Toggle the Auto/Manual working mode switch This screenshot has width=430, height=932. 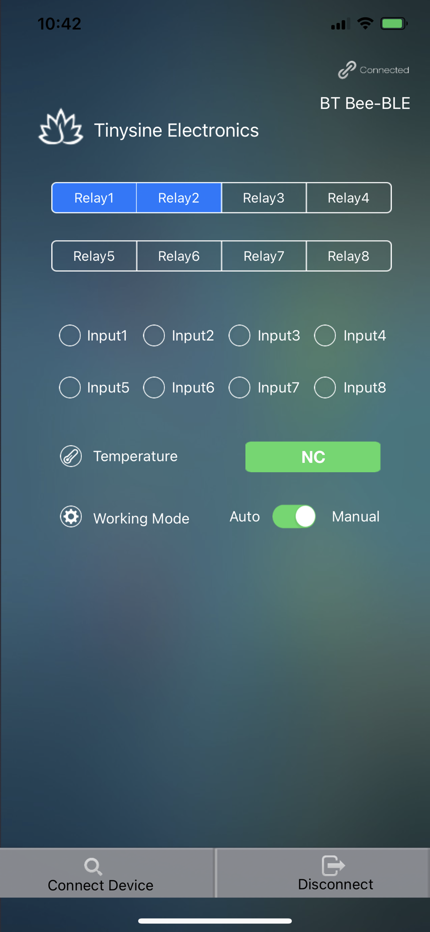(x=294, y=517)
